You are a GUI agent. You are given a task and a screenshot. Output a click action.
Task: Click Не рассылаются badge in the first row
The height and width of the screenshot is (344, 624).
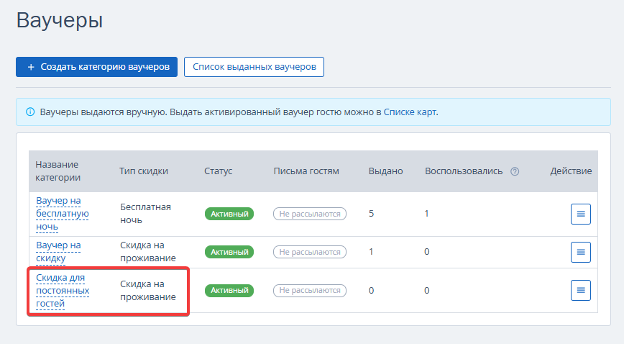coord(310,214)
